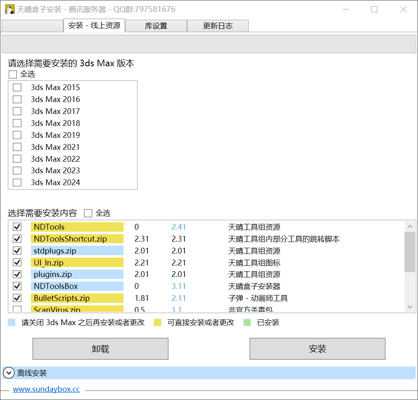The image size is (418, 400).
Task: Untick the BulletScripts.zip checkbox
Action: pyautogui.click(x=17, y=298)
